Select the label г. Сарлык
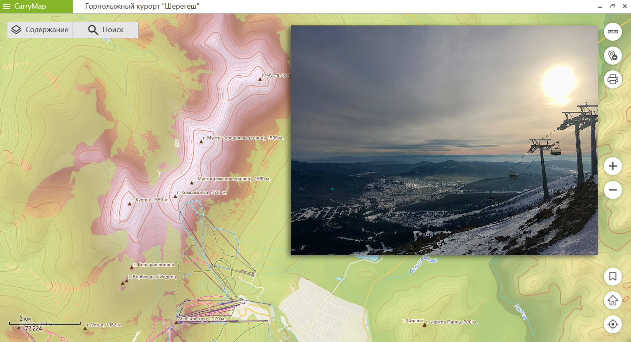Viewport: 631px width, 342px height. (x=413, y=321)
